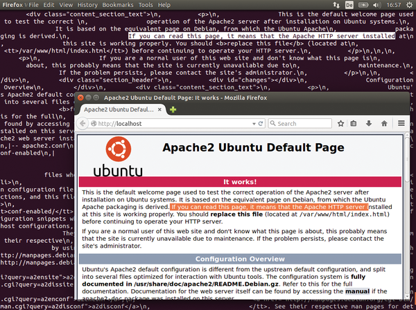This screenshot has width=416, height=310.
Task: Open a new tab with the green plus
Action: (173, 109)
